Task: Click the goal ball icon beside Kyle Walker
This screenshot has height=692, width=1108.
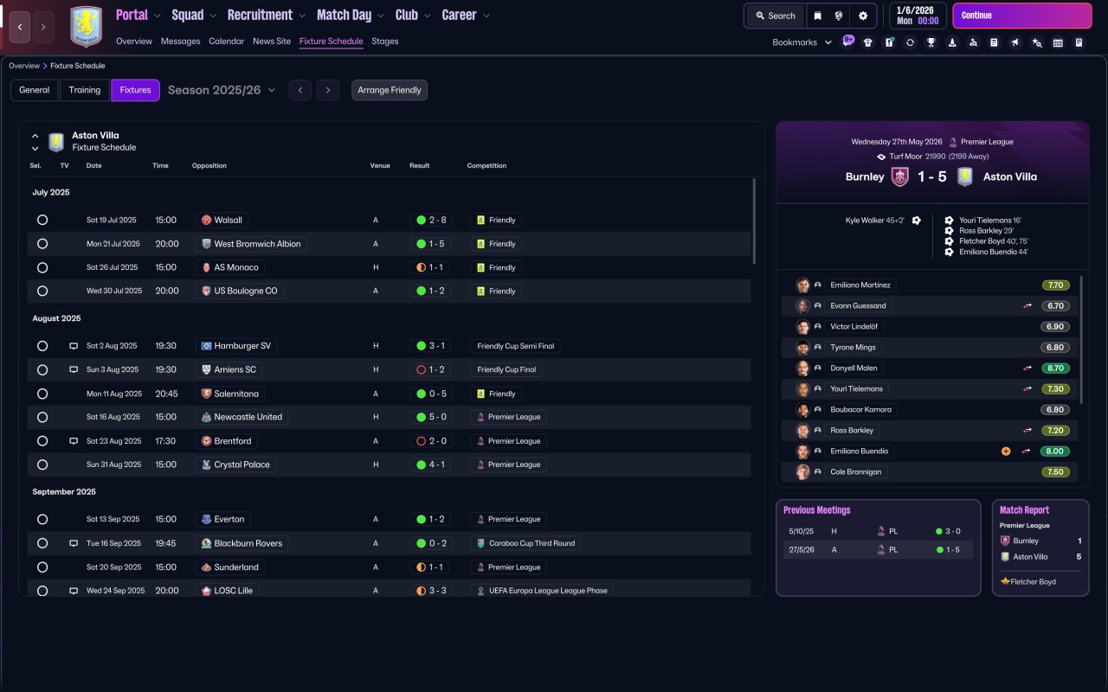Action: pos(916,221)
